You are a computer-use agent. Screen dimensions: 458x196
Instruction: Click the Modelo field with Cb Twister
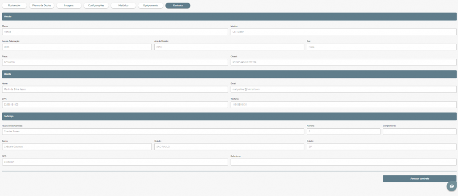[343, 32]
